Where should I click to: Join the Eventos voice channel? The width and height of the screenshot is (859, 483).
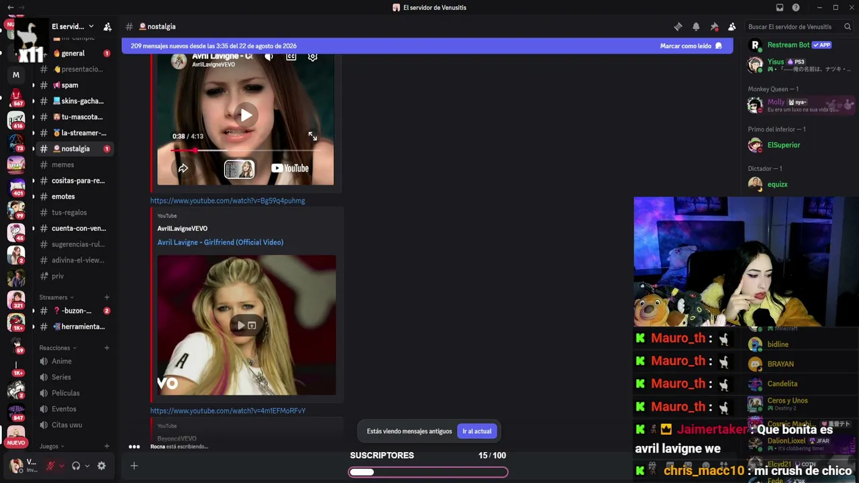click(x=72, y=409)
